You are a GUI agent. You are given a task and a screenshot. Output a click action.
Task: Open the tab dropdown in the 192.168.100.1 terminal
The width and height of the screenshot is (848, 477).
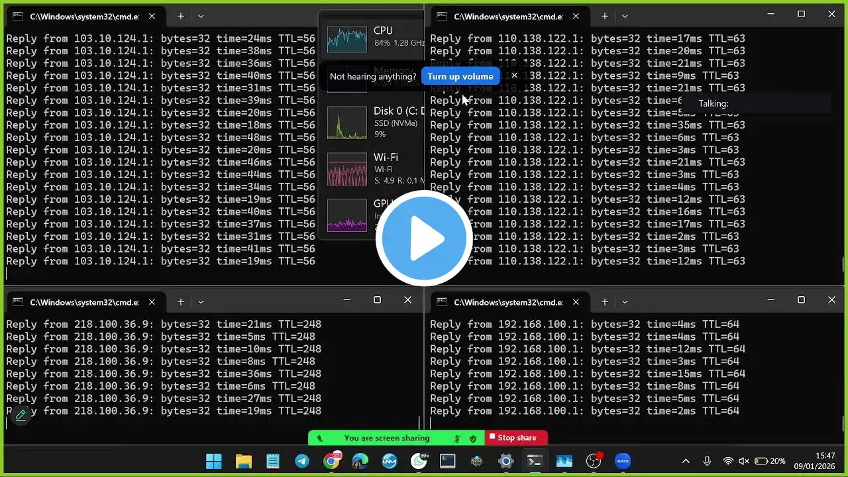(625, 302)
